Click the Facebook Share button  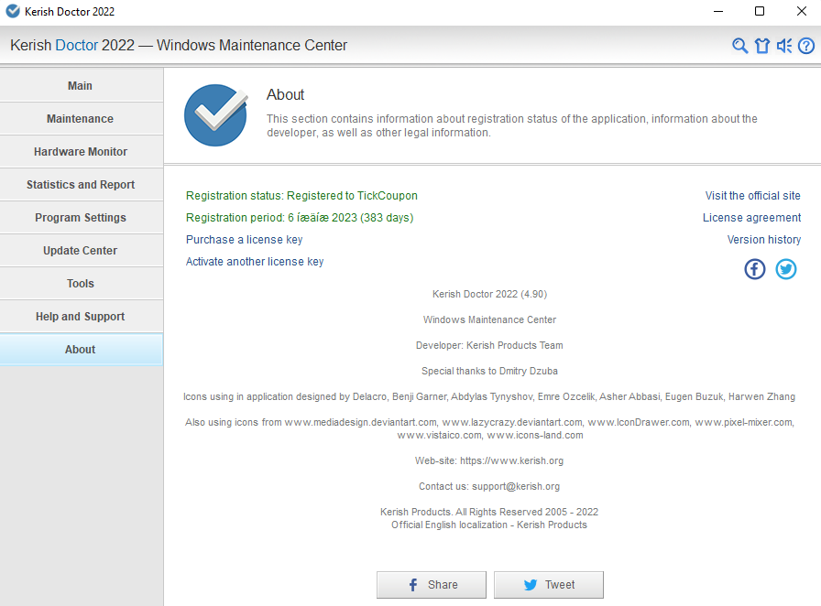(x=432, y=585)
